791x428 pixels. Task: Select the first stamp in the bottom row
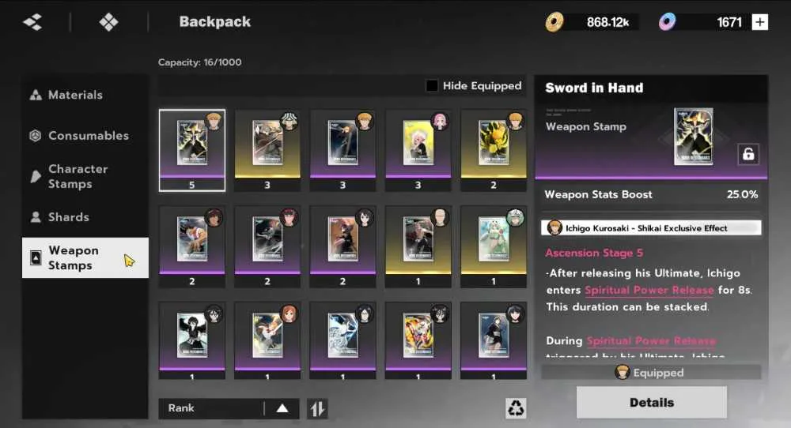pos(192,340)
